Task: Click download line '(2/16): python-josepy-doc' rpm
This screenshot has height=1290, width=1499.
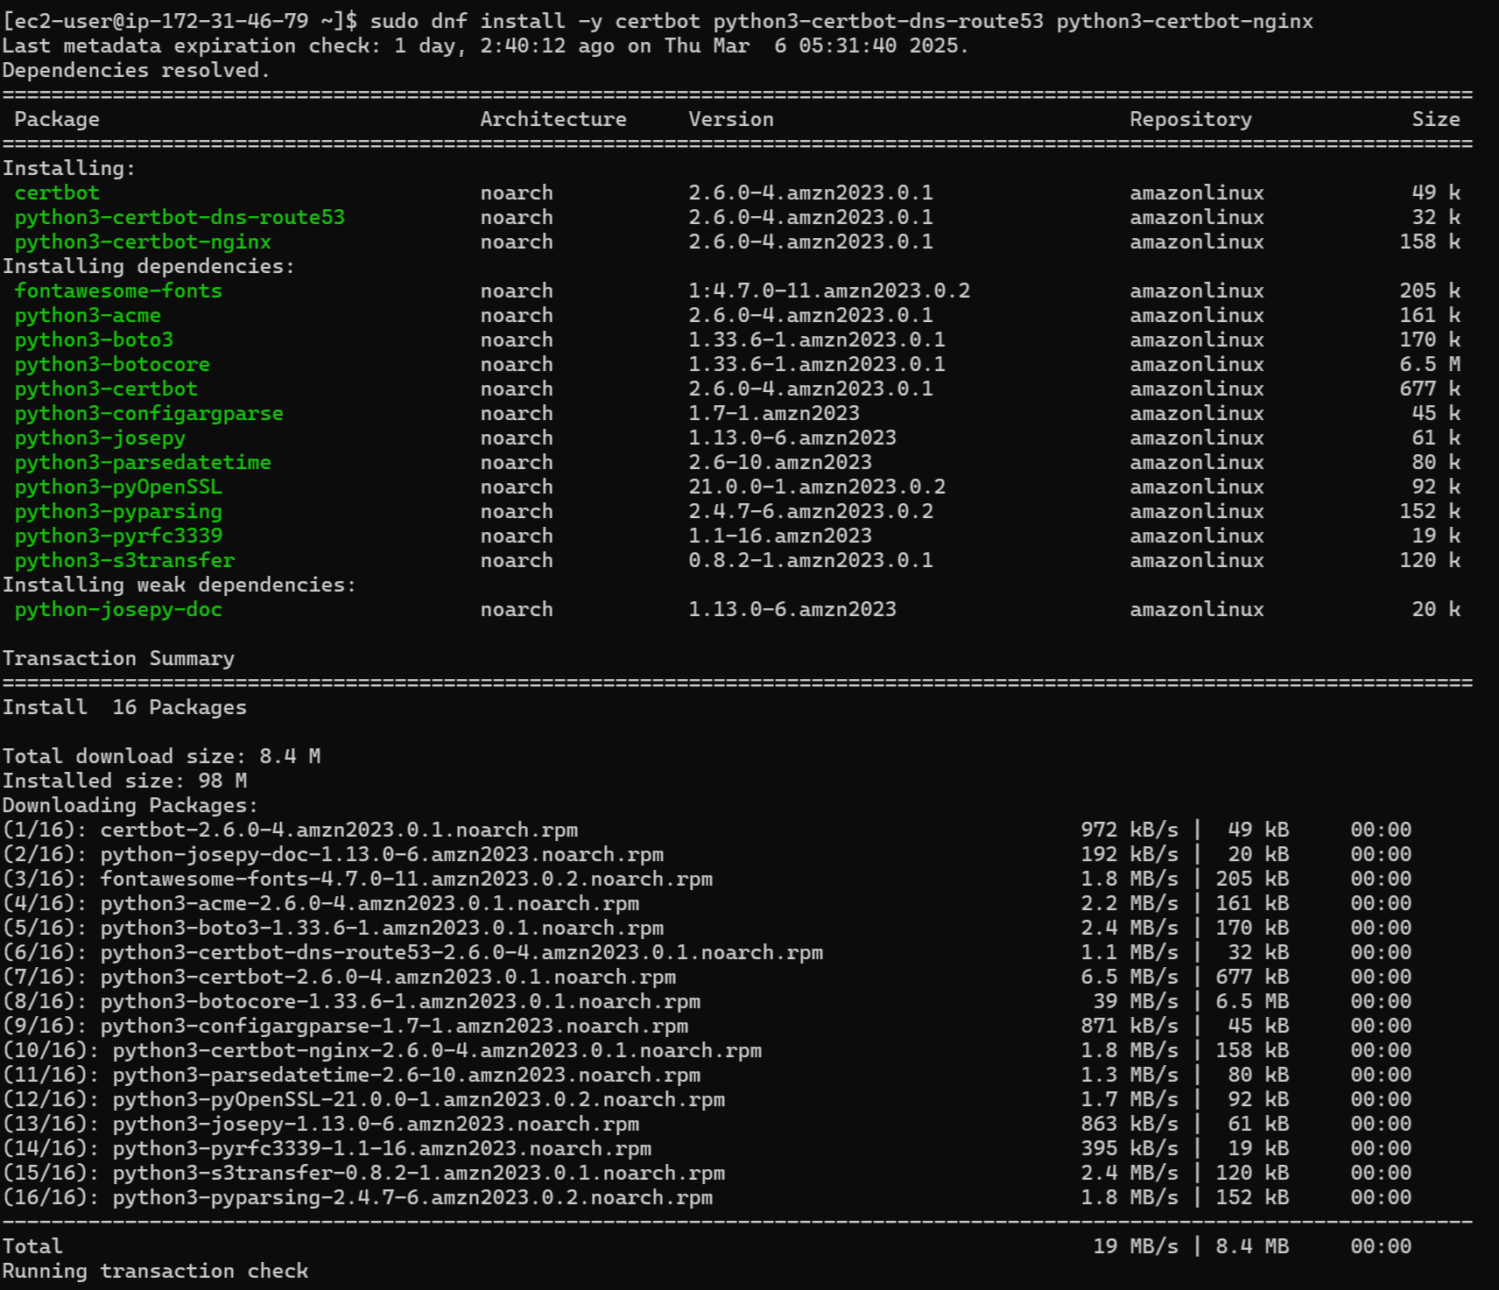Action: [333, 854]
